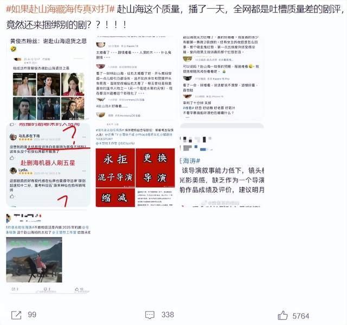Click the 永拒 red tile

pos(115,162)
